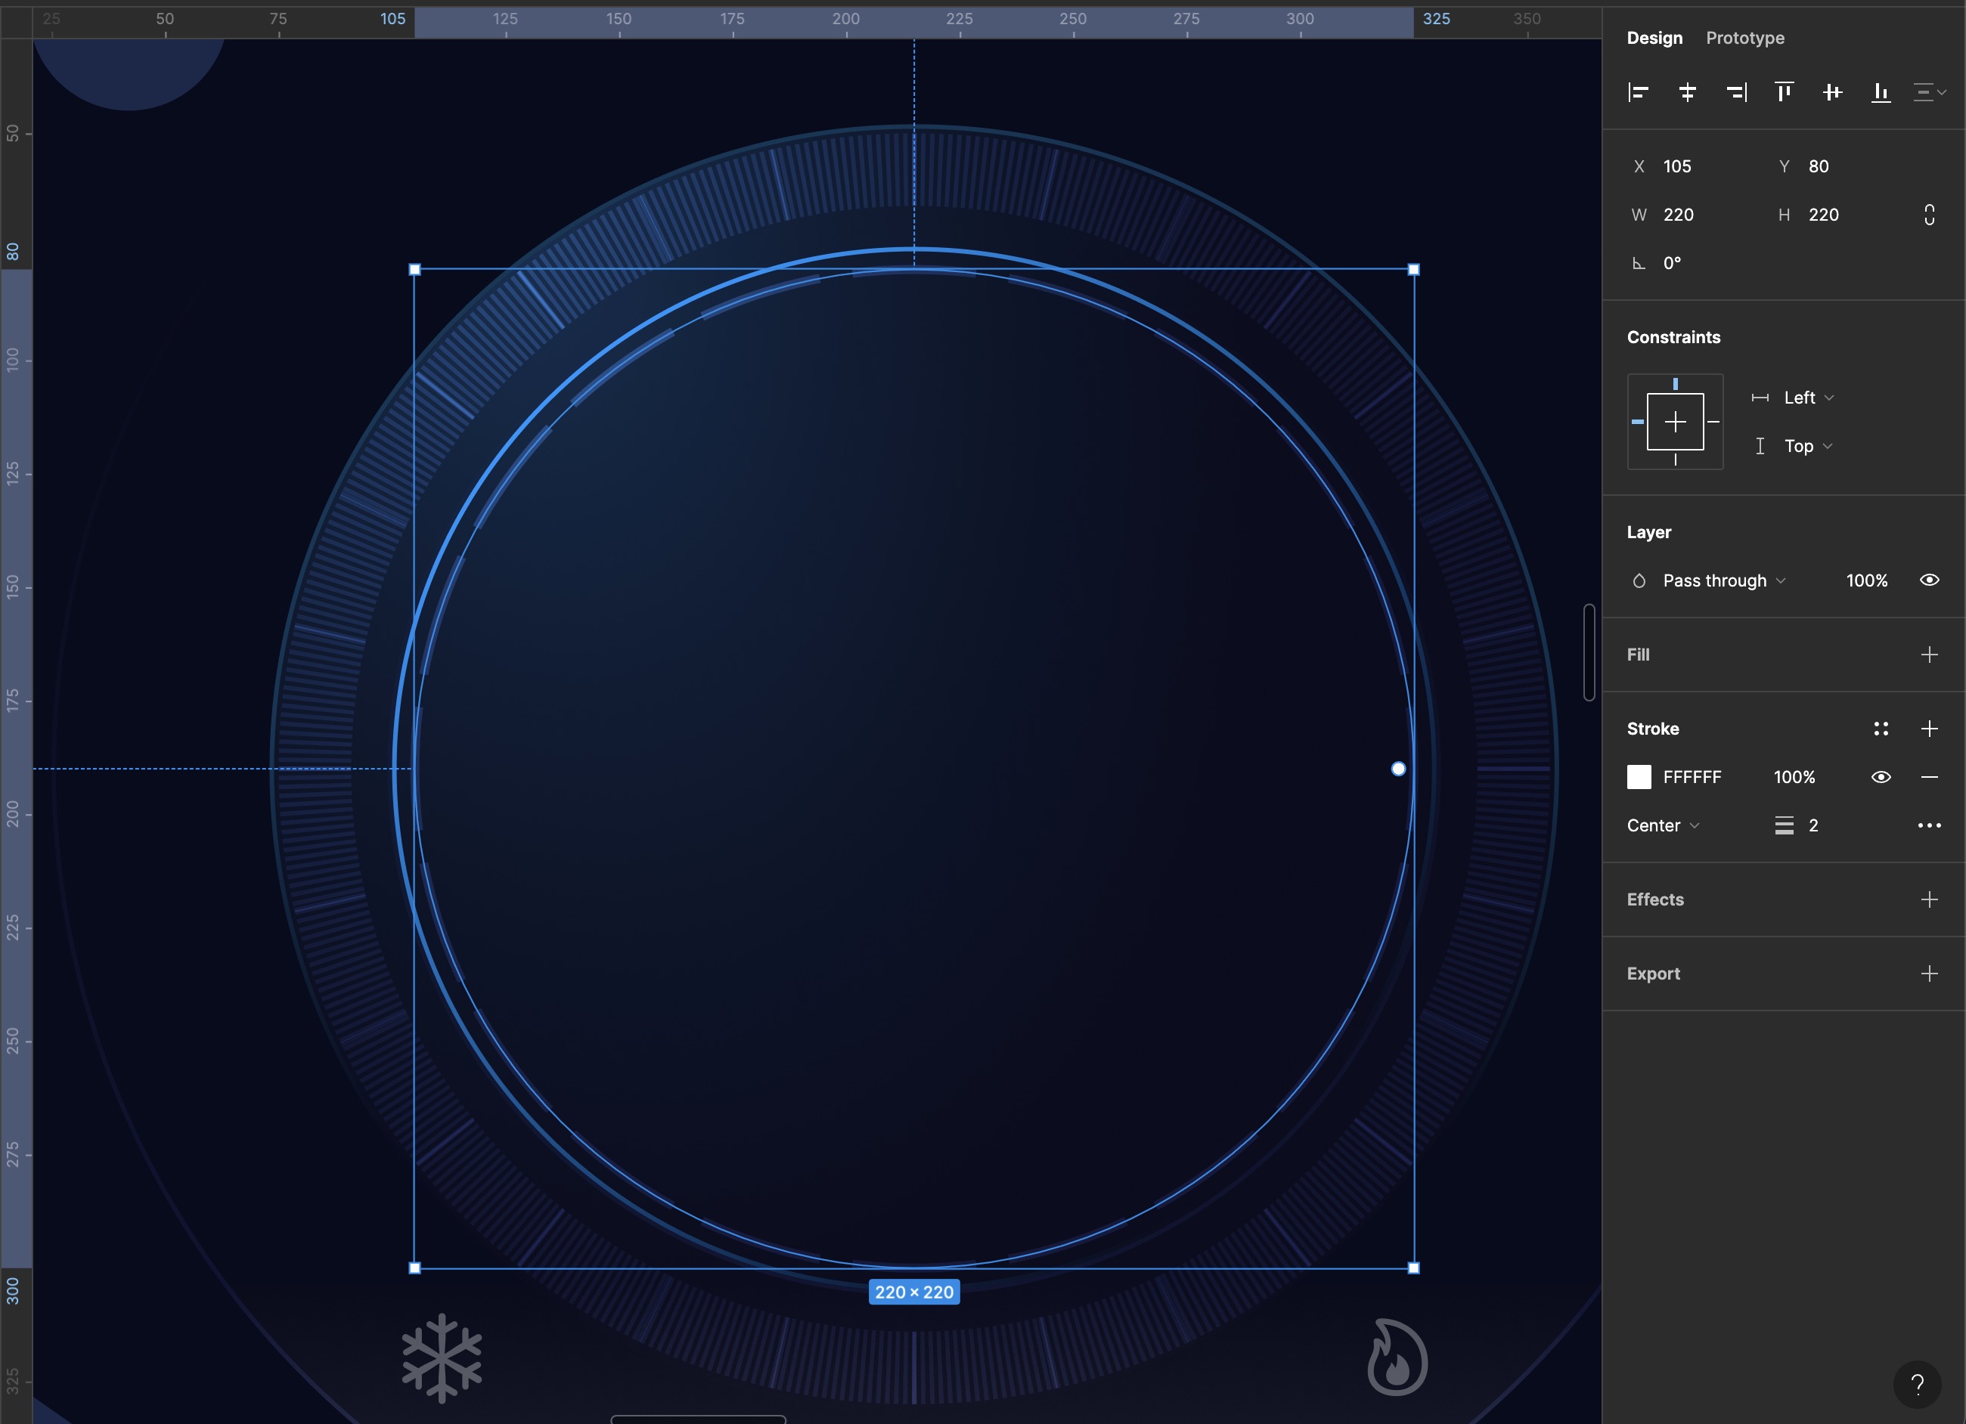This screenshot has height=1424, width=1966.
Task: Select the align right icon
Action: (x=1736, y=92)
